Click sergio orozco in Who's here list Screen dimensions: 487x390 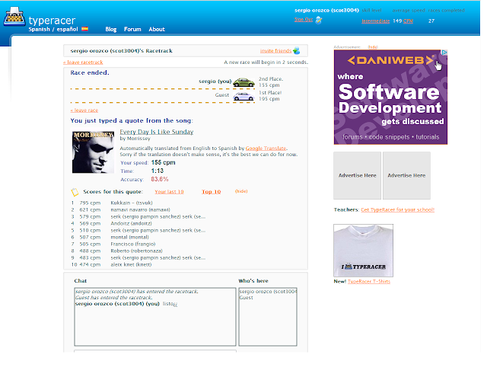tap(268, 292)
